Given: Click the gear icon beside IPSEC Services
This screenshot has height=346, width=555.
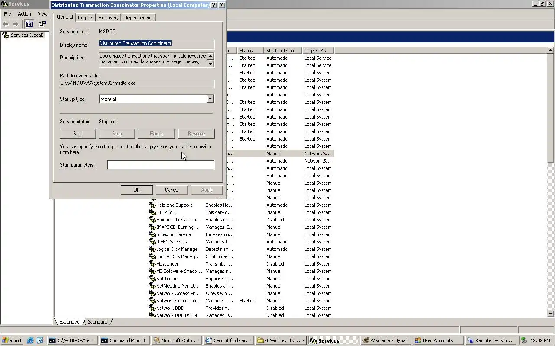Looking at the screenshot, I should [x=152, y=242].
